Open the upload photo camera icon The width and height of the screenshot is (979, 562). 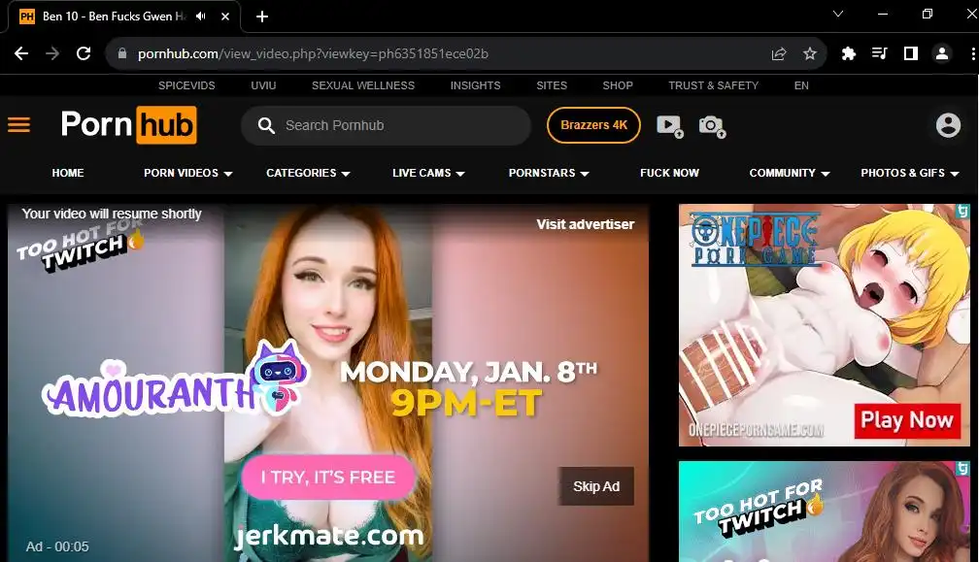[712, 126]
